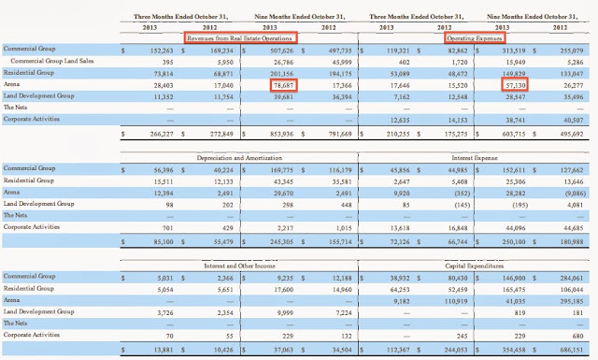The image size is (598, 360).
Task: Select the negative value (352)
Action: 463,194
